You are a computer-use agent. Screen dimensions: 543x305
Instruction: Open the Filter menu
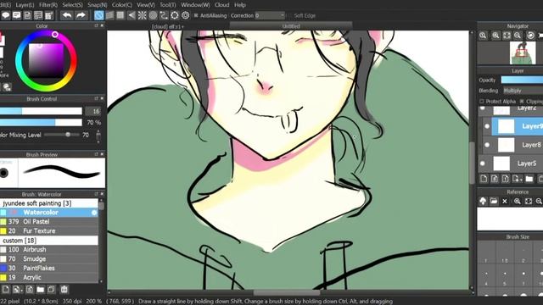pos(48,5)
